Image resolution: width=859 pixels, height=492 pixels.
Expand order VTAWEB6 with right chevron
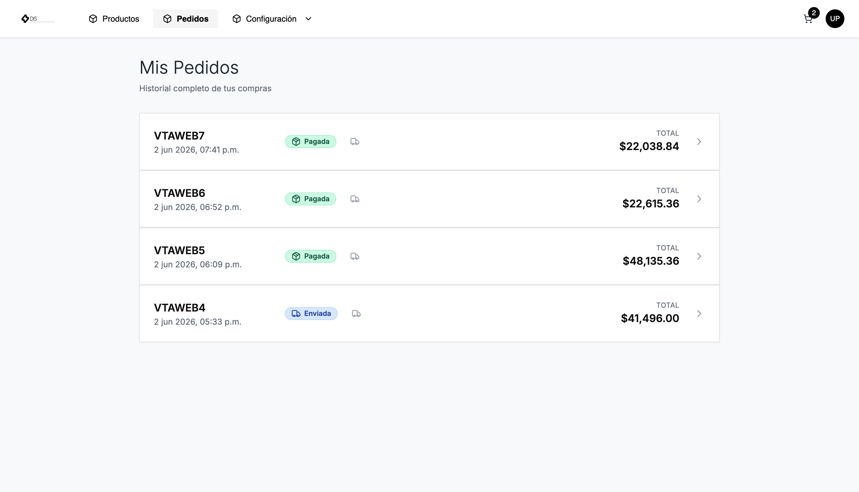tap(699, 199)
